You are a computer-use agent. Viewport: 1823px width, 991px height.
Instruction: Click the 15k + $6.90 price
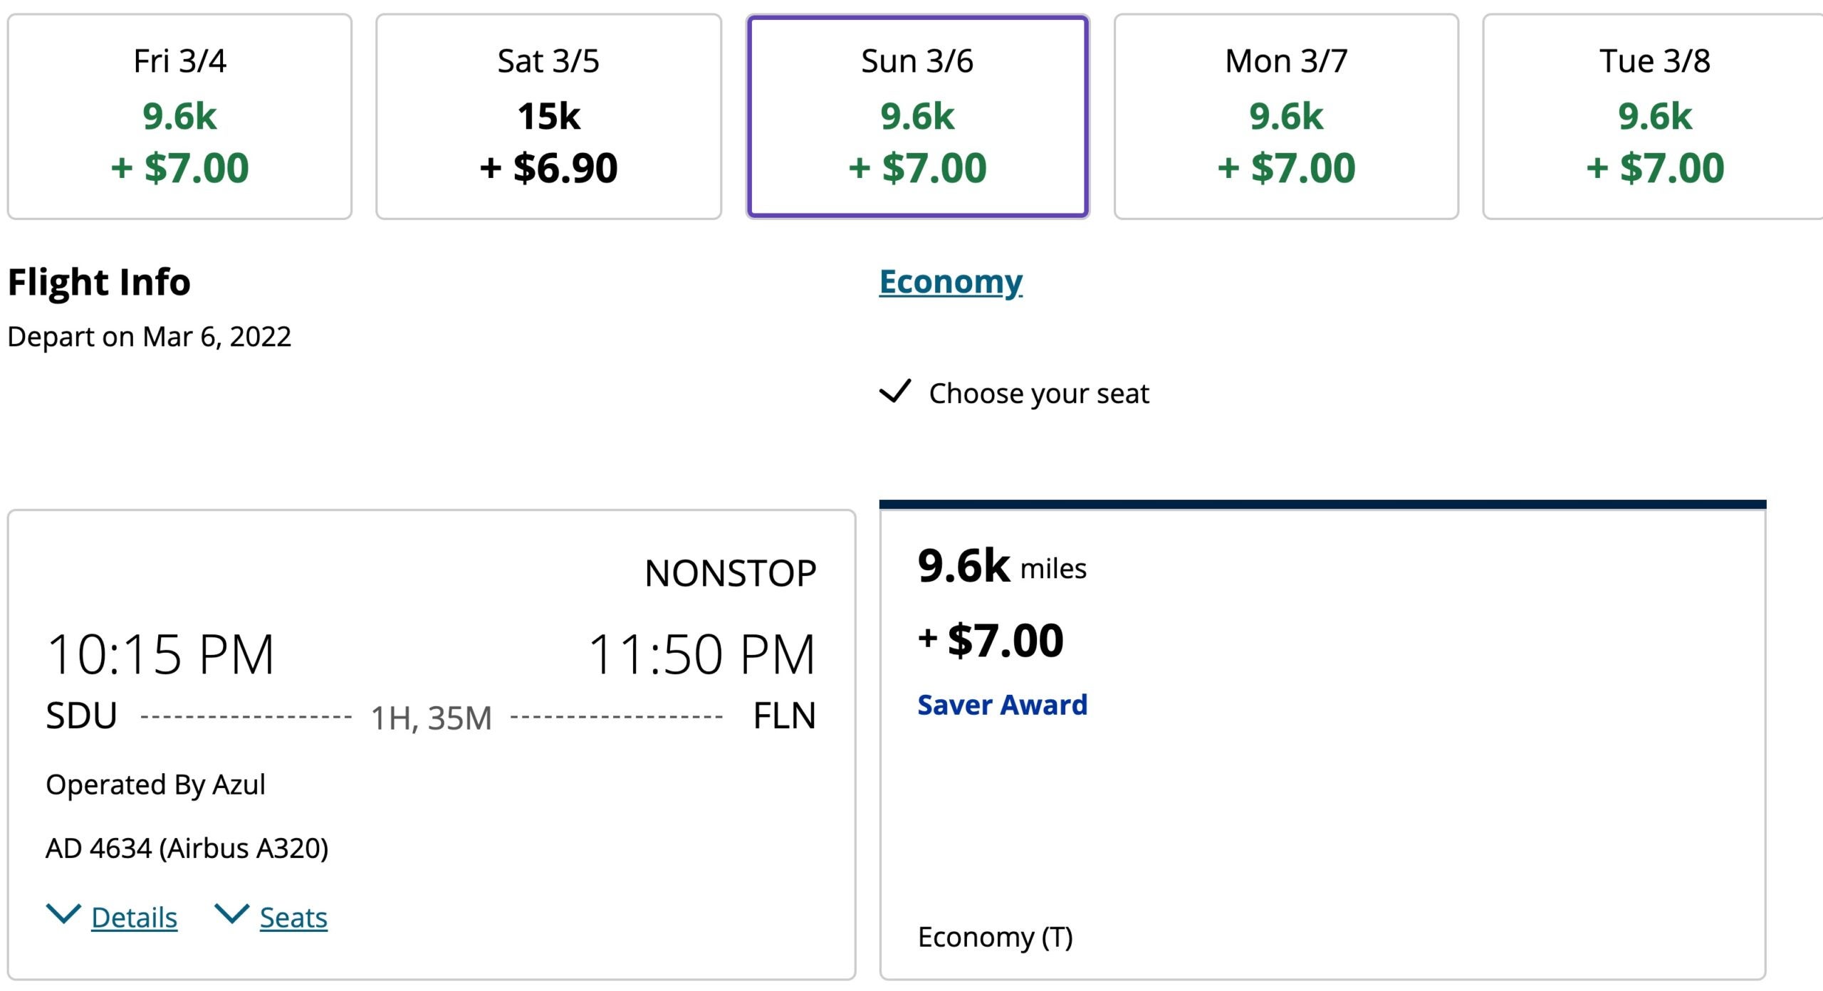click(548, 142)
